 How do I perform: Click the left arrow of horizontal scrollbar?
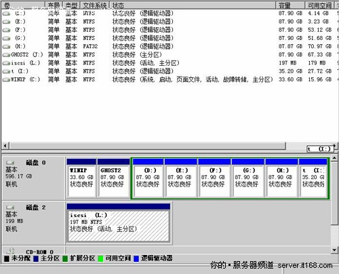[5, 146]
